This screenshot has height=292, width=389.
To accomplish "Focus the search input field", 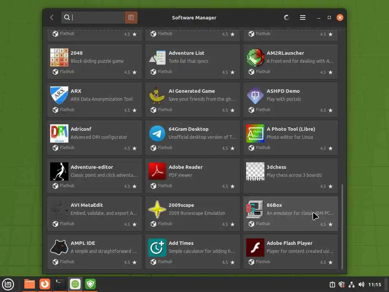I will pos(93,17).
